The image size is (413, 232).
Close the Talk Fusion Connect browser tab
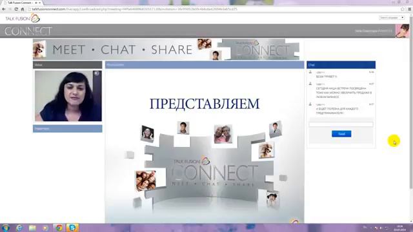(x=40, y=3)
